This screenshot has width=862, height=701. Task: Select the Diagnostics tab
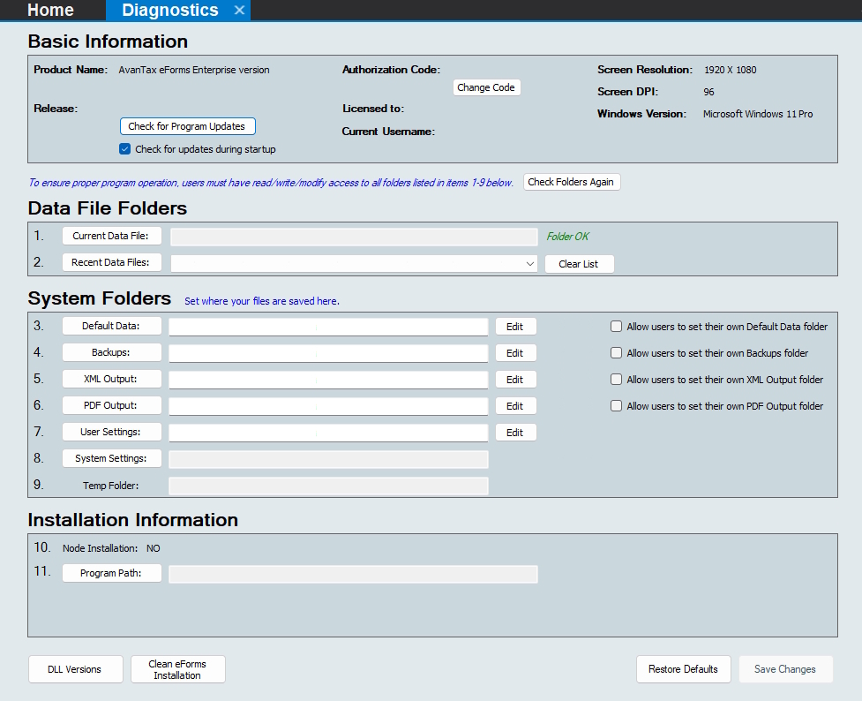(x=169, y=11)
